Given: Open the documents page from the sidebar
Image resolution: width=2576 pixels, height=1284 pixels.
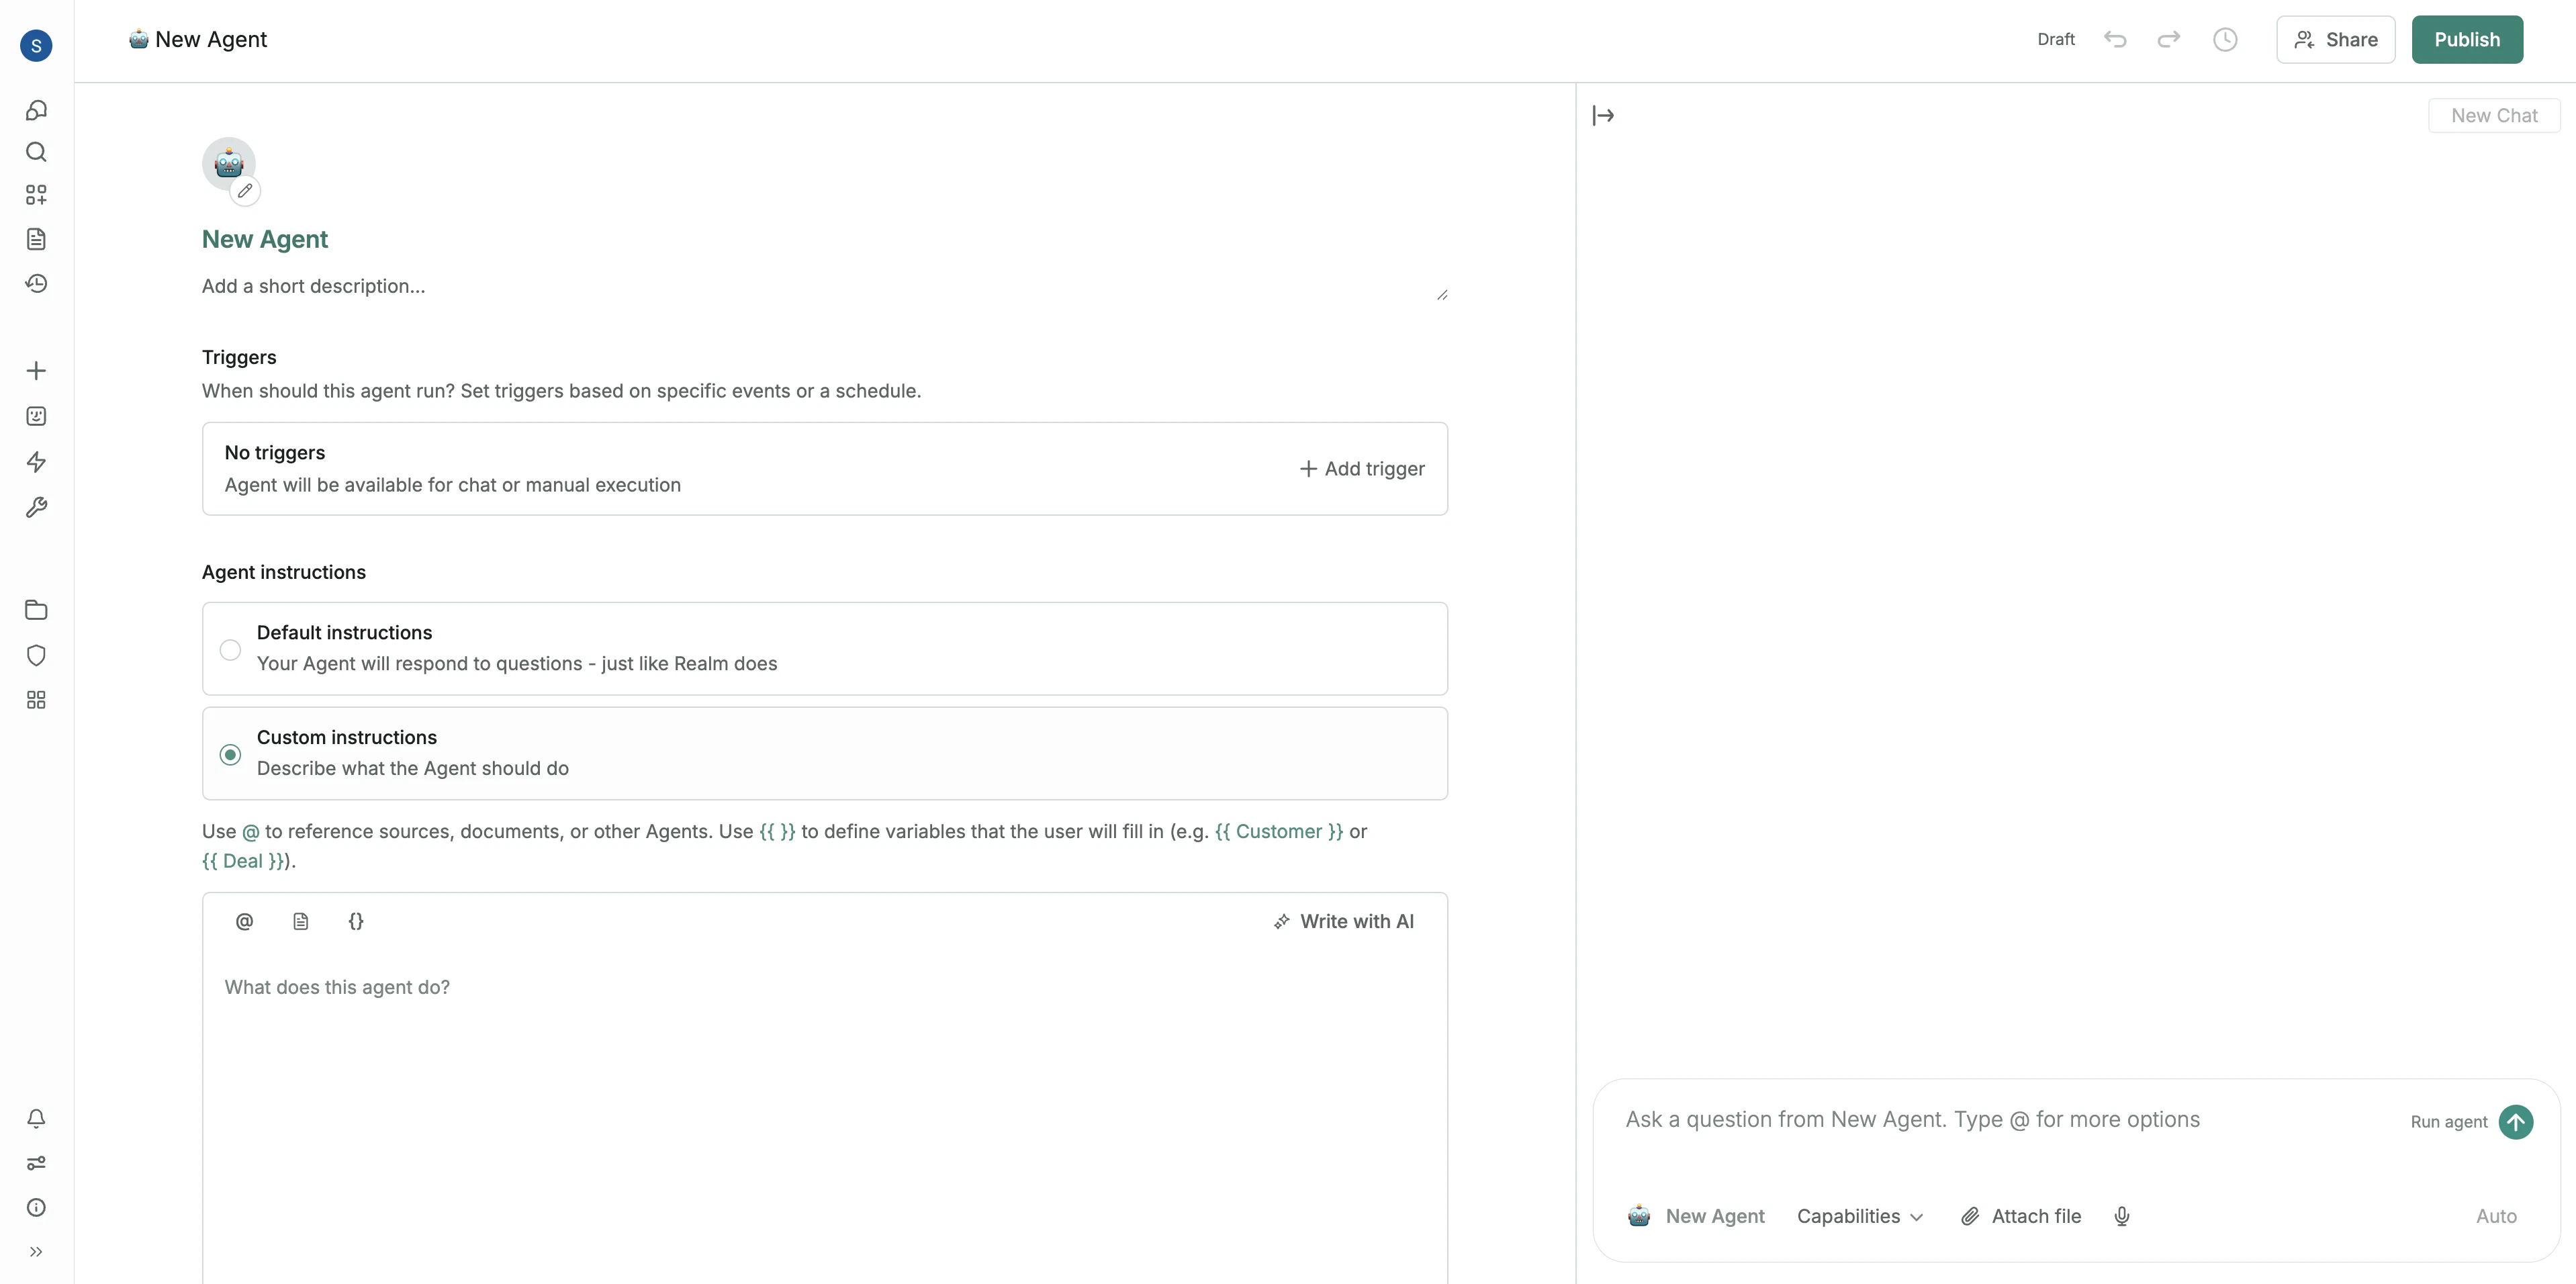Looking at the screenshot, I should (x=36, y=238).
